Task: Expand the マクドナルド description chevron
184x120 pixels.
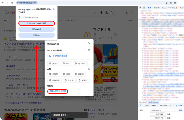Action: tap(115, 88)
